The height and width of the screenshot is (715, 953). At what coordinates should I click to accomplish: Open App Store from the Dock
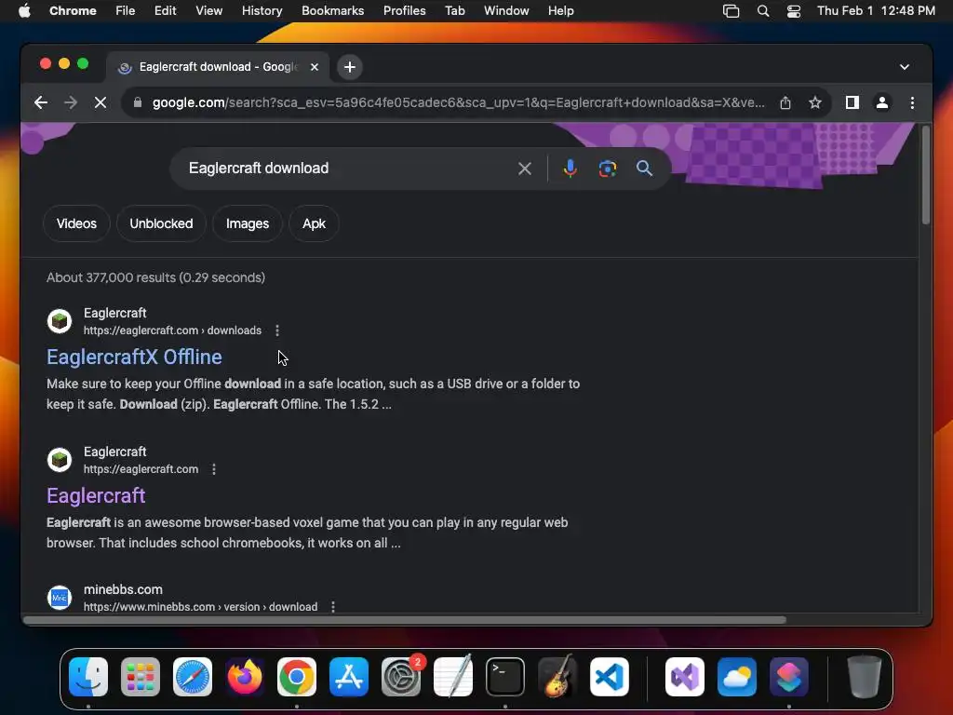(349, 677)
